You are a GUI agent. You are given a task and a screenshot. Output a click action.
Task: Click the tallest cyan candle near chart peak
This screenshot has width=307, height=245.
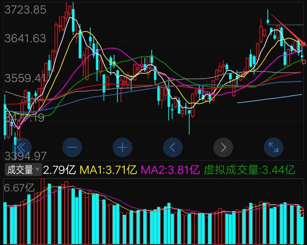(x=73, y=20)
